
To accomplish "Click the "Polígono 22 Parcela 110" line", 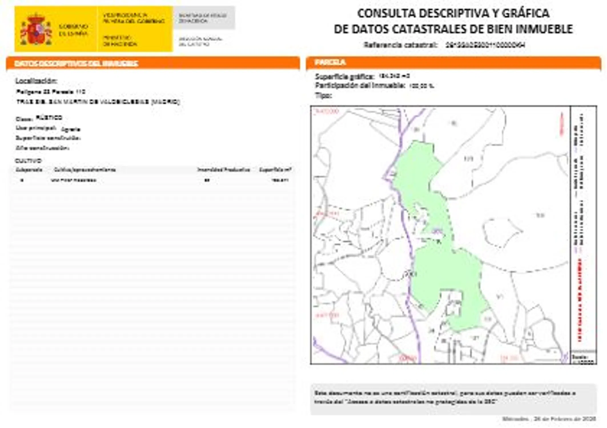I will [51, 92].
